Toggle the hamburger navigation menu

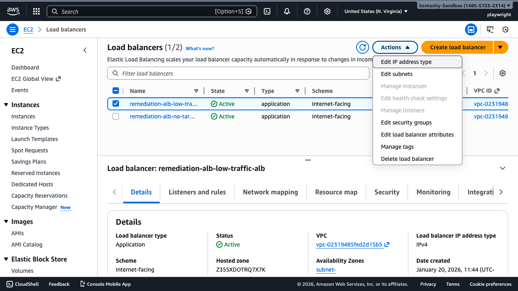pyautogui.click(x=13, y=30)
